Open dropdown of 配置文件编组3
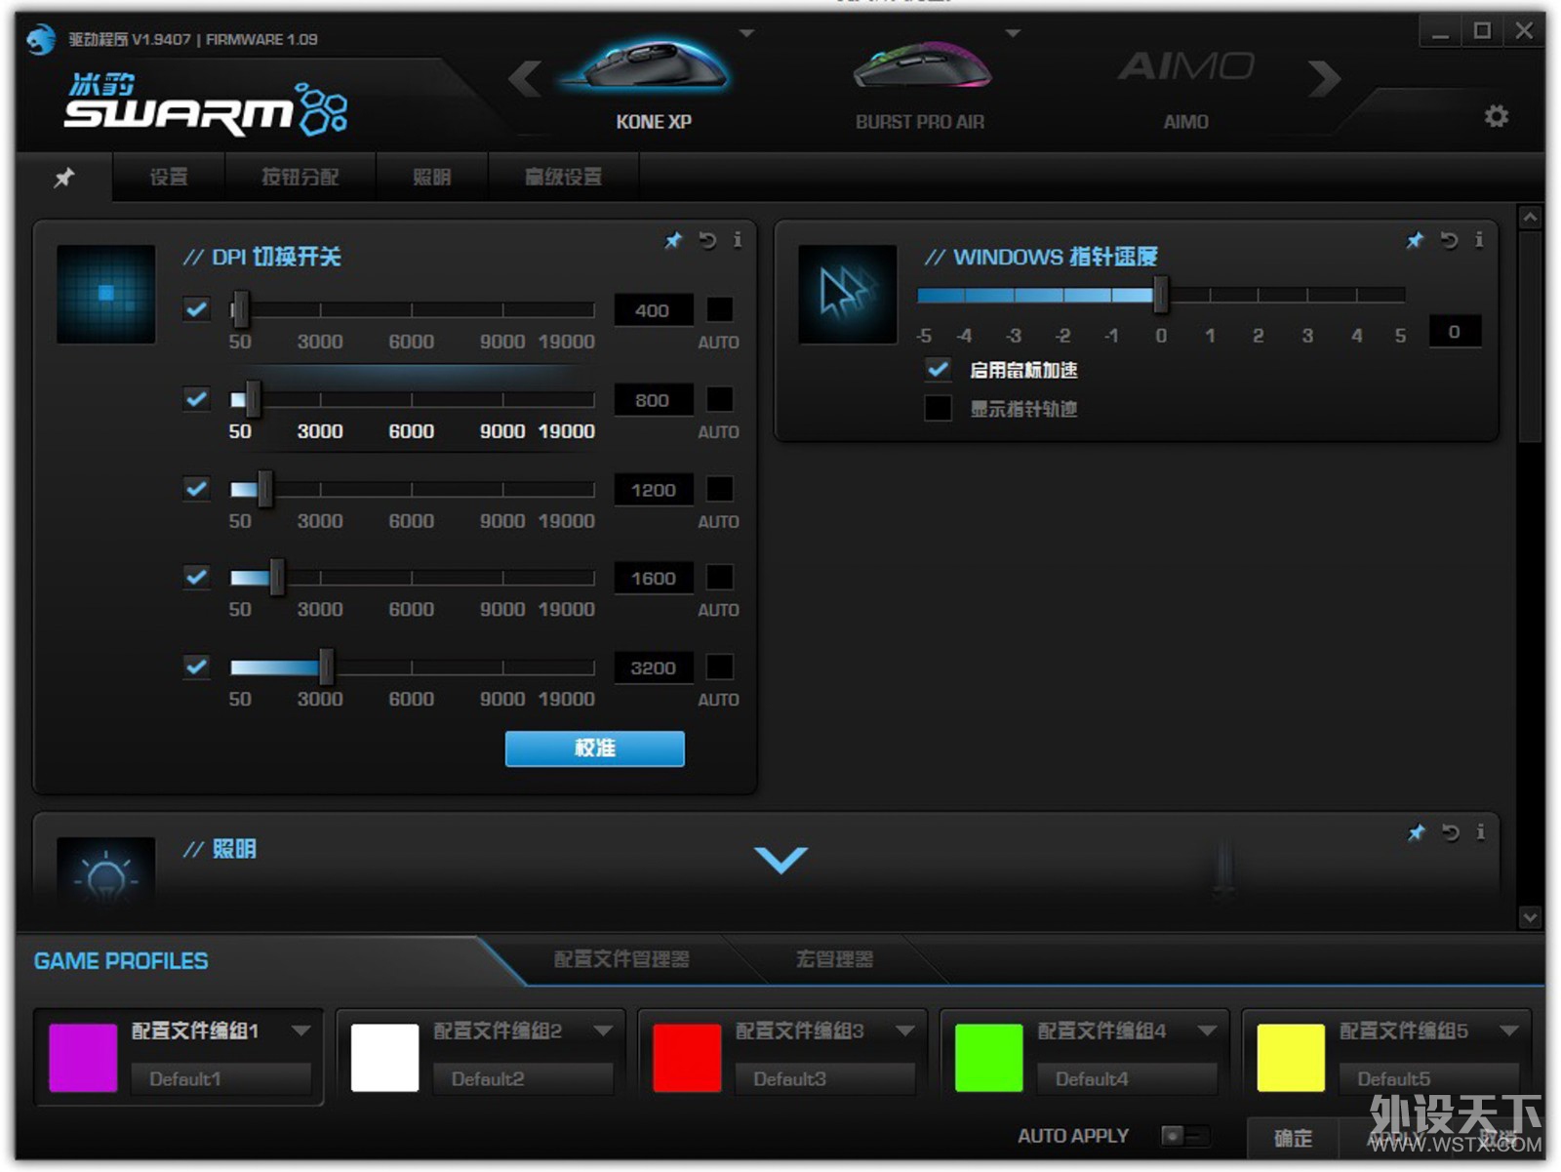This screenshot has height=1172, width=1561. (905, 1031)
